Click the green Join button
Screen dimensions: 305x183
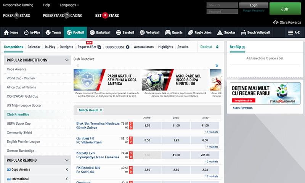[285, 8]
